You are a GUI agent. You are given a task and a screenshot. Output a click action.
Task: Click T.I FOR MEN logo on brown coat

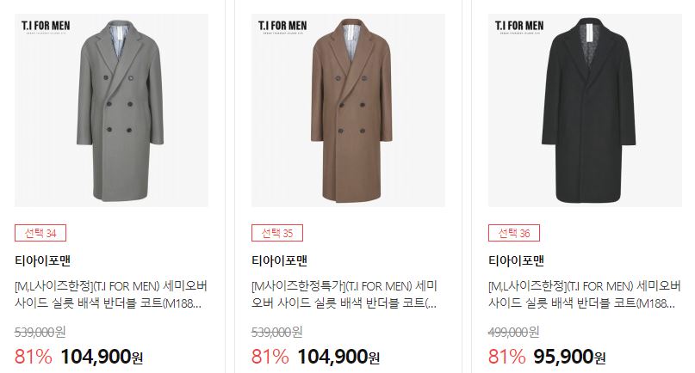282,27
